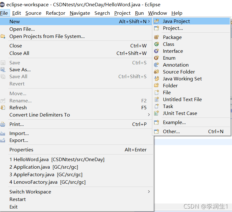Click the Source Folder icon
The width and height of the screenshot is (232, 212).
pos(156,72)
